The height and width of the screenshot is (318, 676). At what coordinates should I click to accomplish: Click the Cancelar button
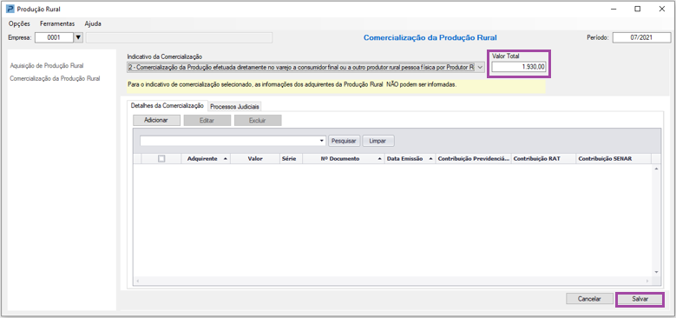pos(589,299)
